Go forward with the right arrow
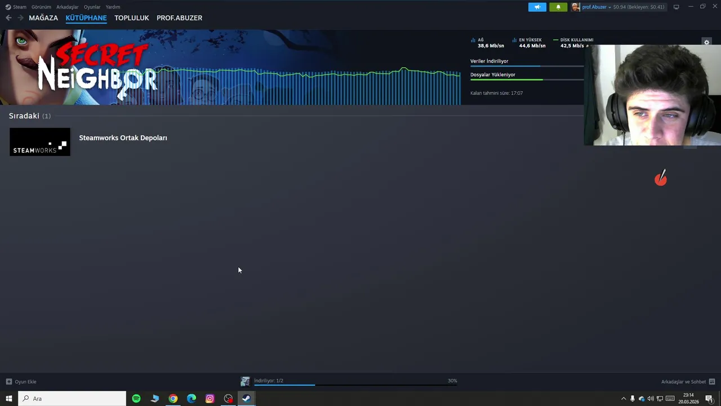721x406 pixels. (20, 18)
